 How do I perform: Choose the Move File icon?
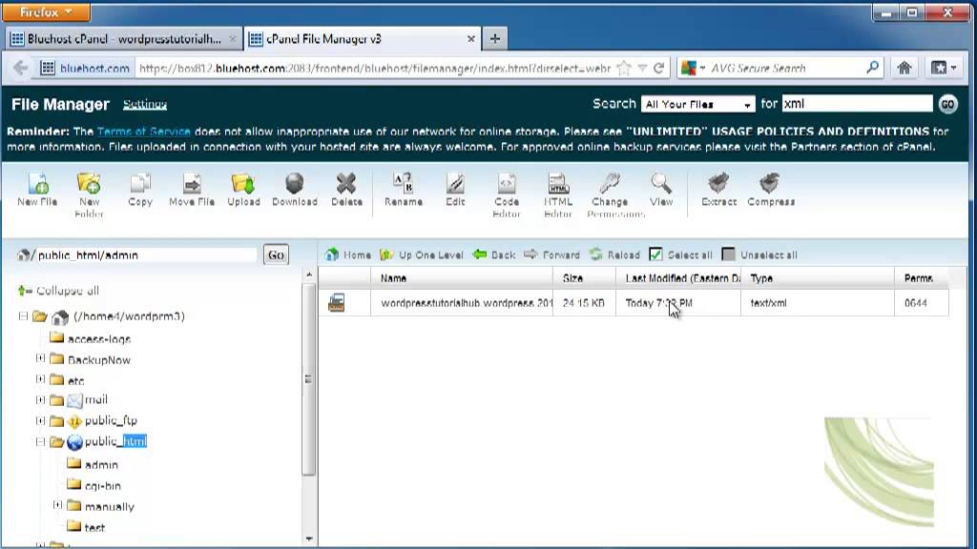tap(192, 190)
